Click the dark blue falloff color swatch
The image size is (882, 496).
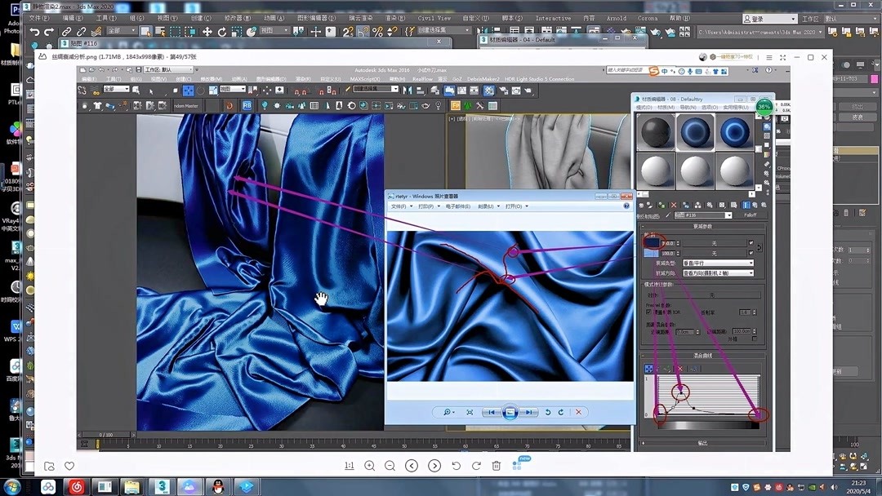651,242
